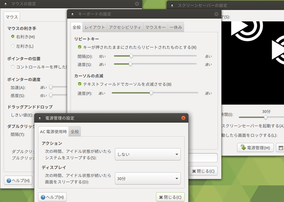Click 閉じる(C) in the keyboard settings window
284x202 pixels.
(204, 171)
